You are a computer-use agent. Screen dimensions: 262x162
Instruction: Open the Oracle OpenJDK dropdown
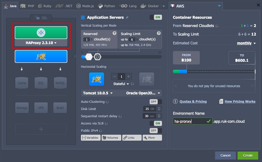click(143, 93)
